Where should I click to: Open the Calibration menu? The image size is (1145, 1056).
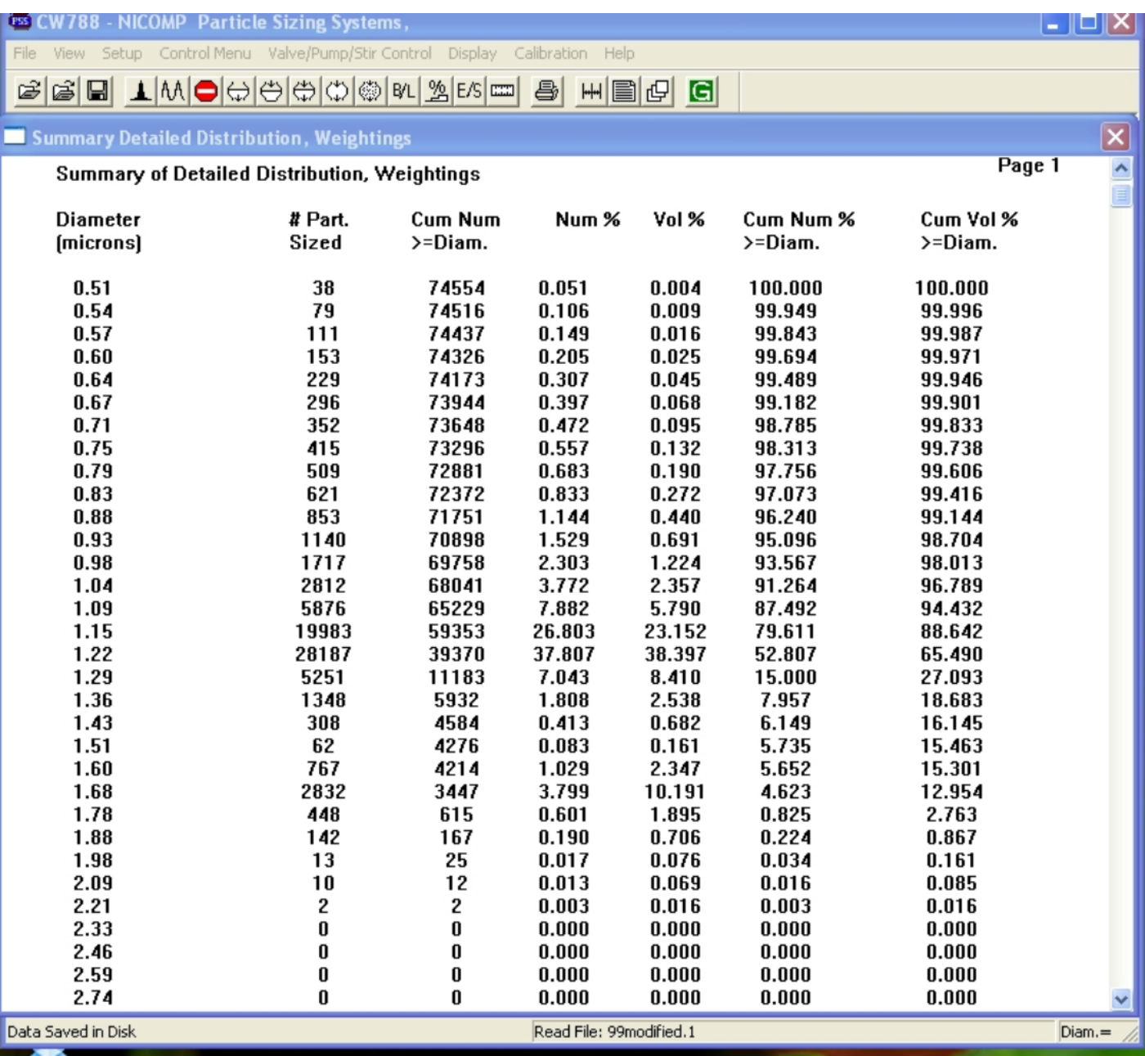[550, 53]
